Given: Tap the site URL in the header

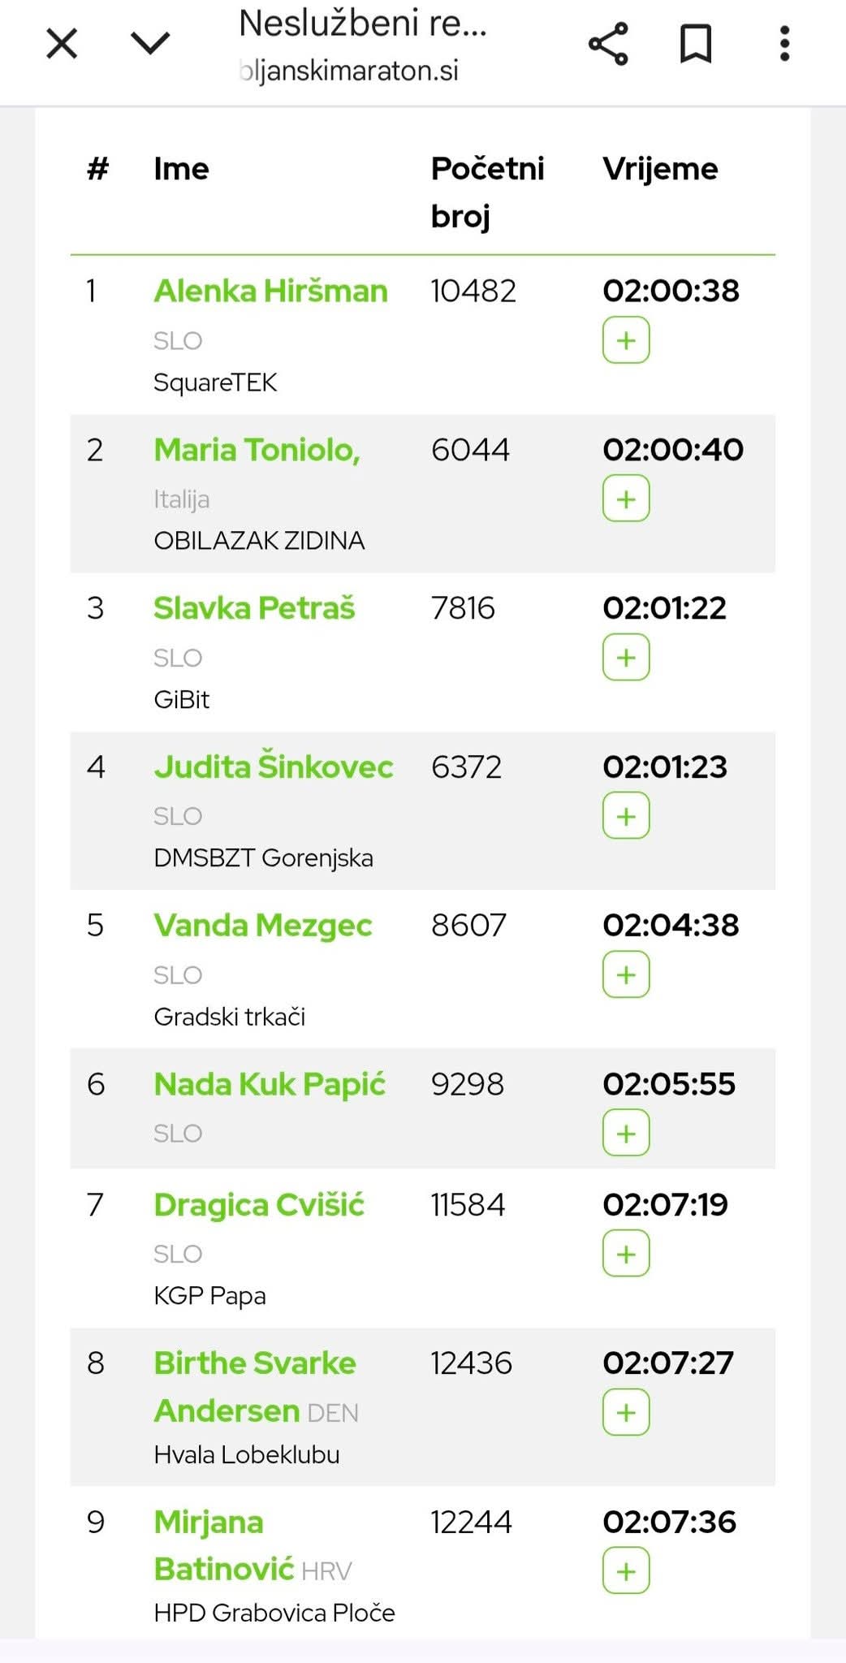Looking at the screenshot, I should 351,71.
